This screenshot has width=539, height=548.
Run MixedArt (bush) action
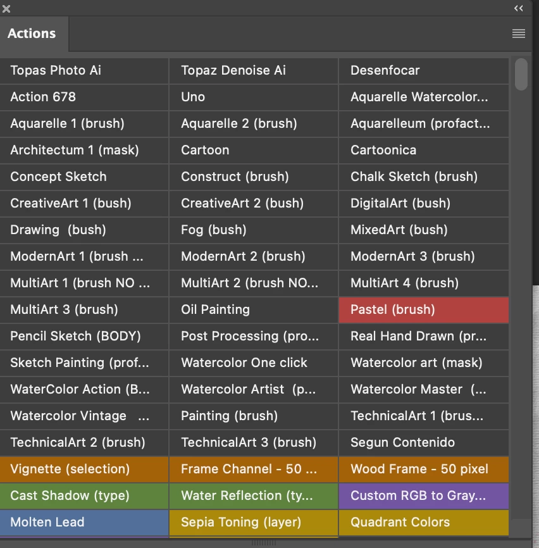pos(424,230)
